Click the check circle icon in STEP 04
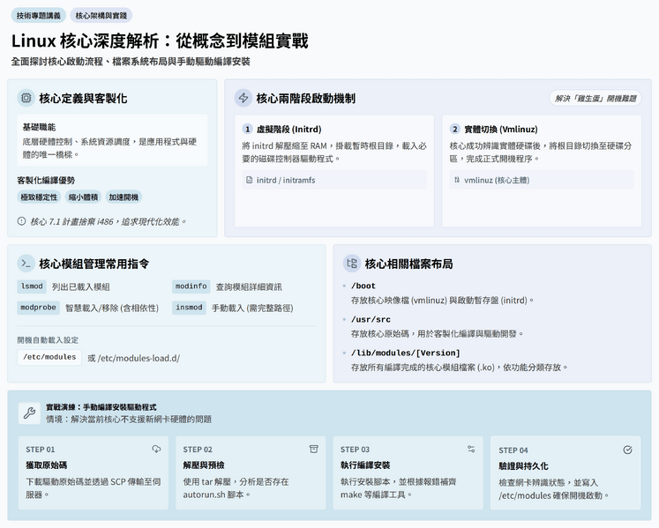The height and width of the screenshot is (528, 659). point(627,450)
